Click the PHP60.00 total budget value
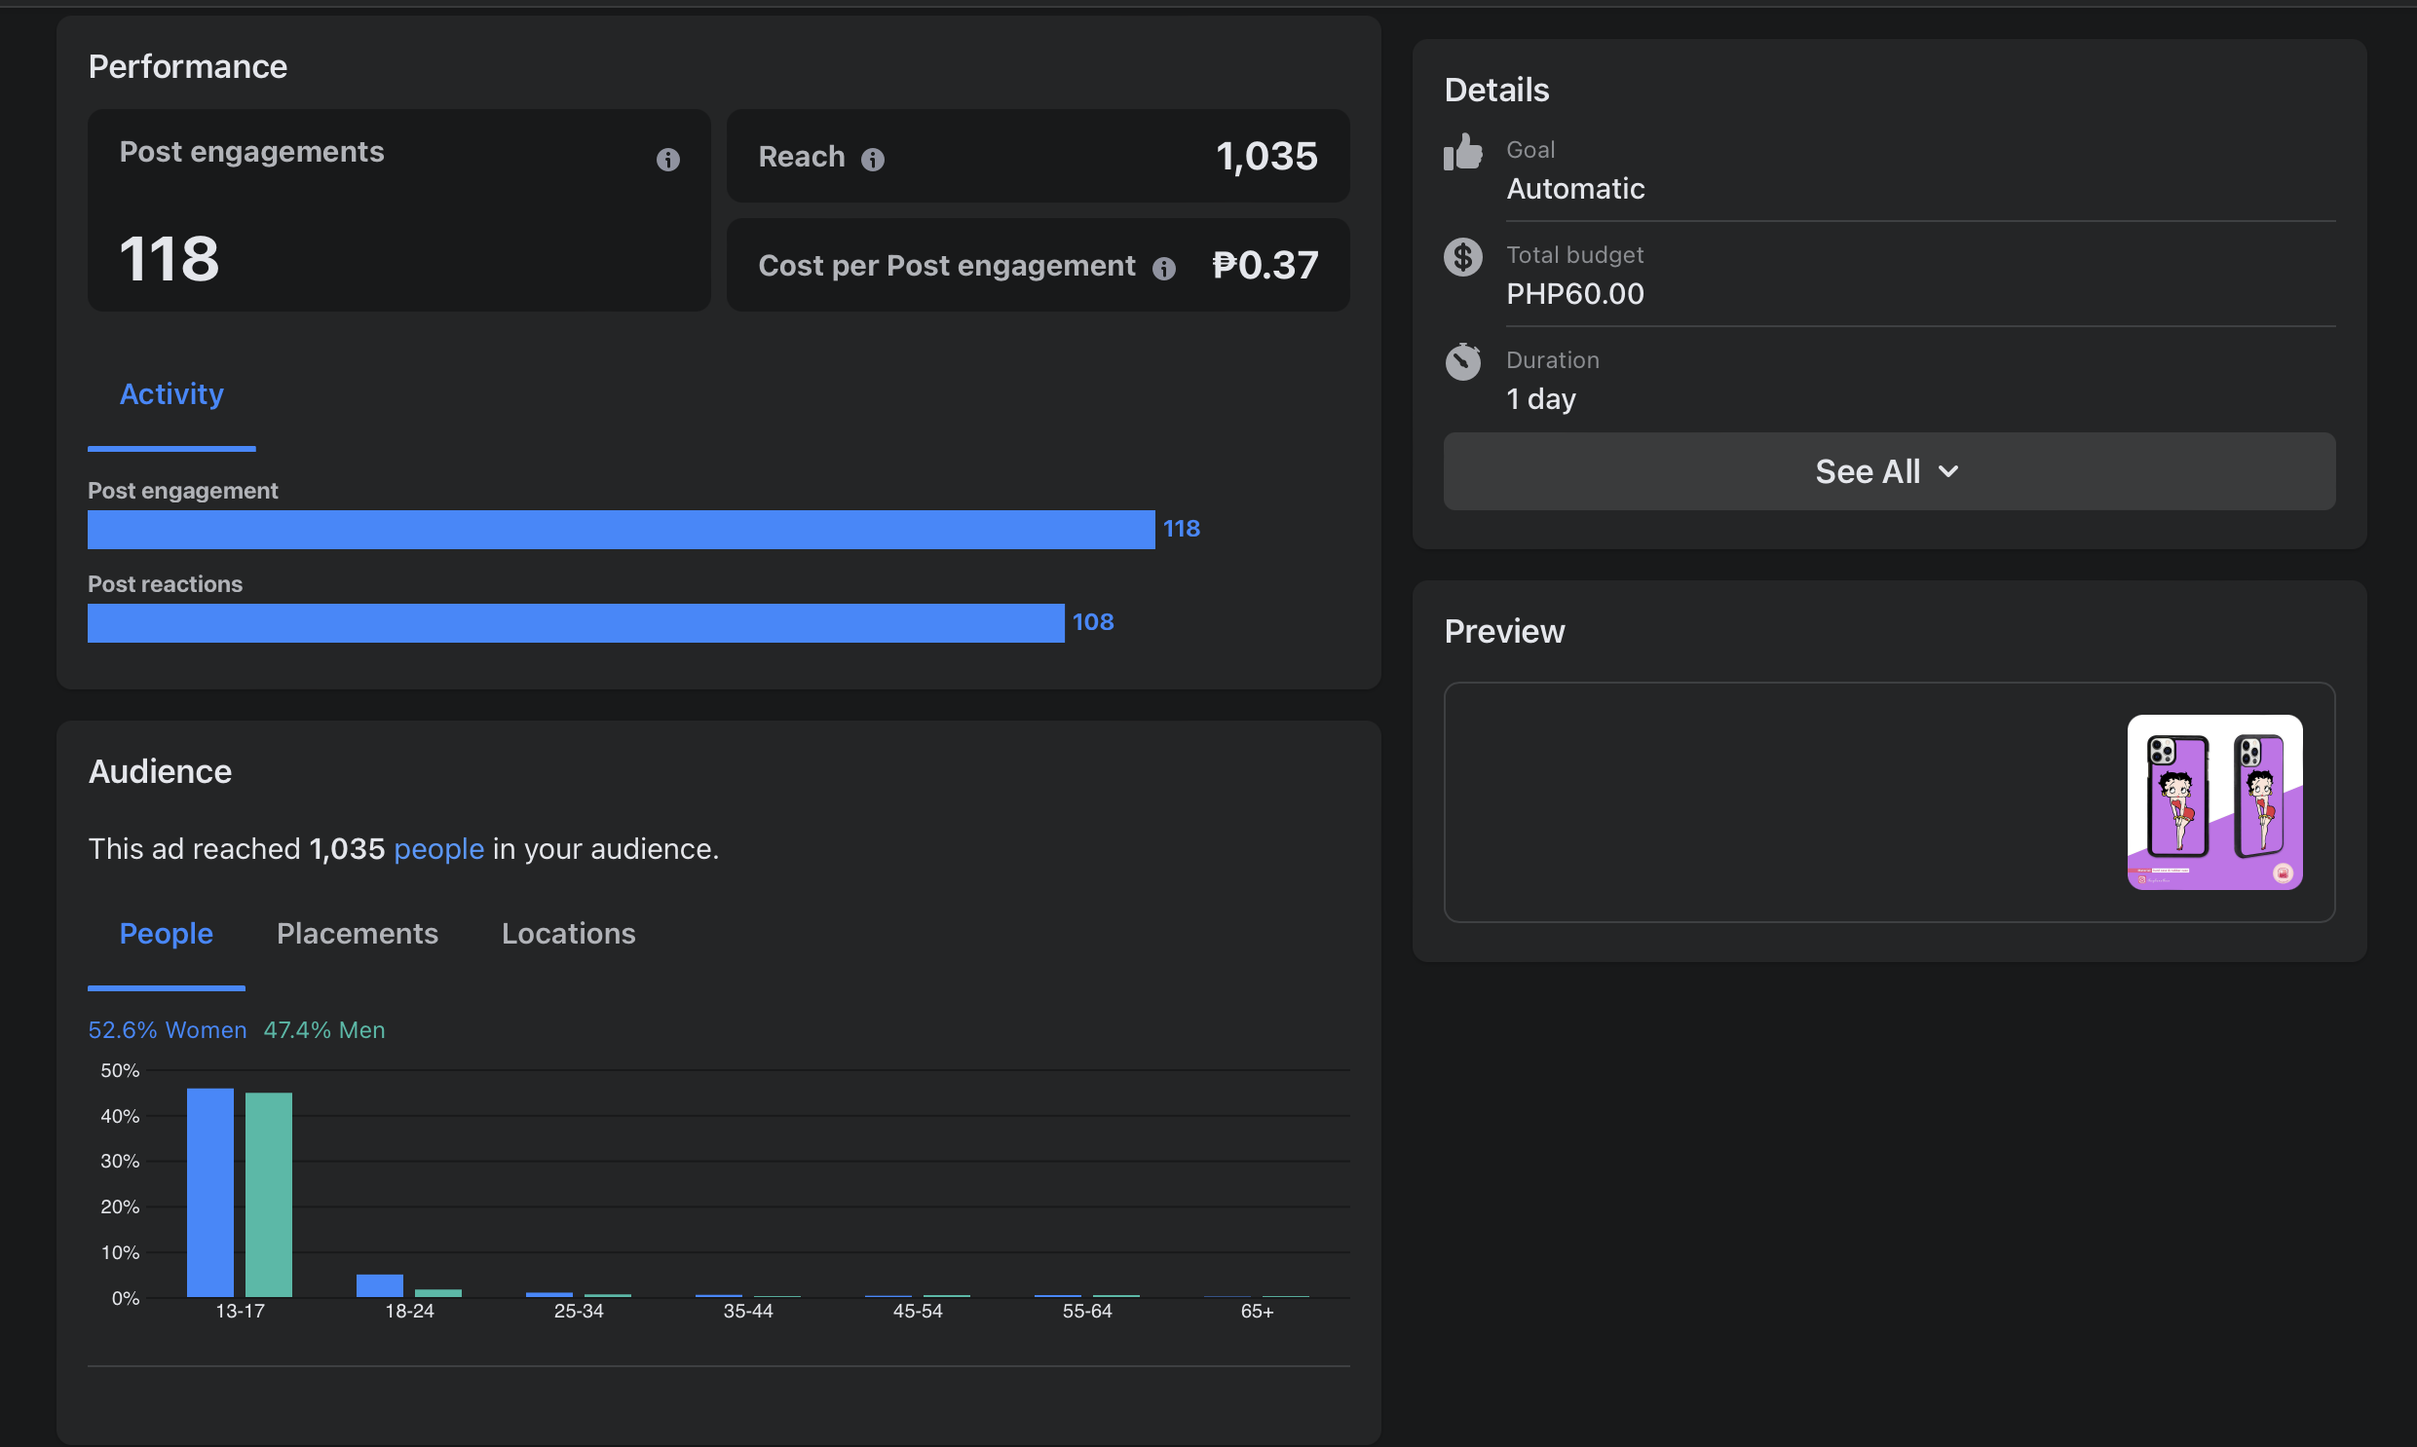 coord(1574,293)
